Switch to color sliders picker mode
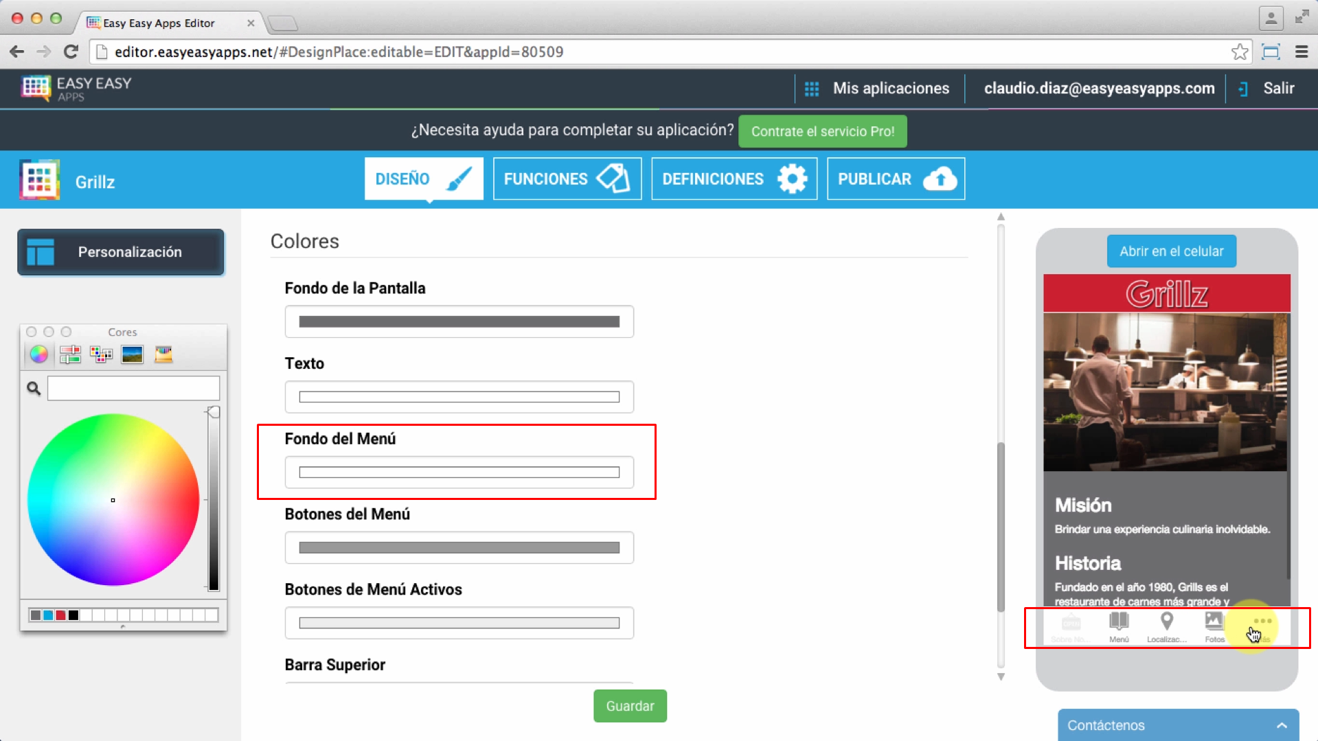 pyautogui.click(x=70, y=354)
